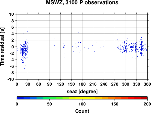Click x-axis tick label 240
The image size is (151, 113).
[104, 84]
